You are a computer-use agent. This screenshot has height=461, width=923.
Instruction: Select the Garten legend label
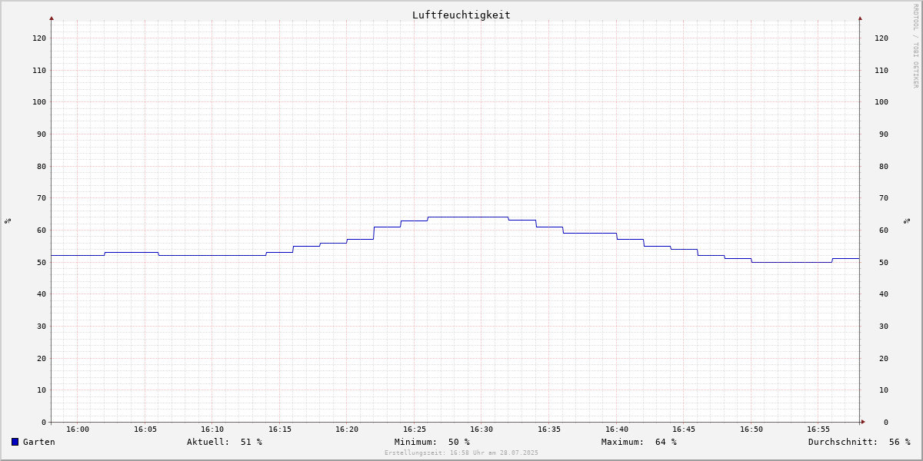(39, 442)
